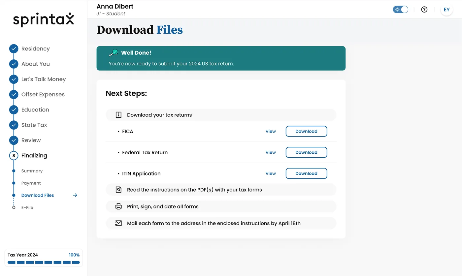Click the Education step checkmark icon
Image resolution: width=462 pixels, height=276 pixels.
click(x=14, y=110)
